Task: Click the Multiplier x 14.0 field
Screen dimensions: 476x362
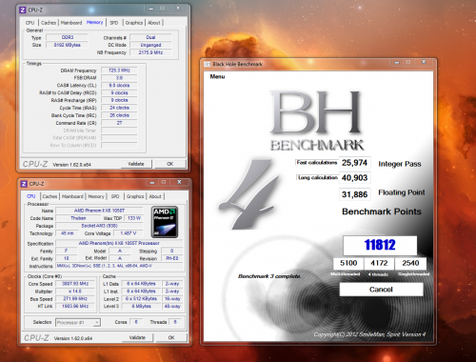Action: [75, 292]
